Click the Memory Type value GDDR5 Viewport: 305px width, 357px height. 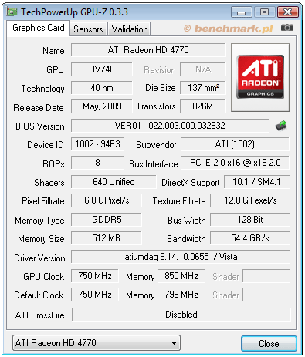point(107,220)
